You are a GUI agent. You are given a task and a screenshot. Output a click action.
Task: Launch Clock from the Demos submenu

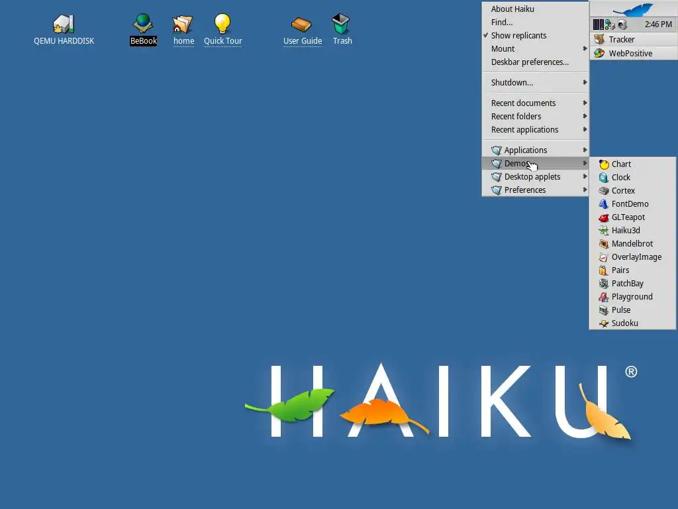632,178
